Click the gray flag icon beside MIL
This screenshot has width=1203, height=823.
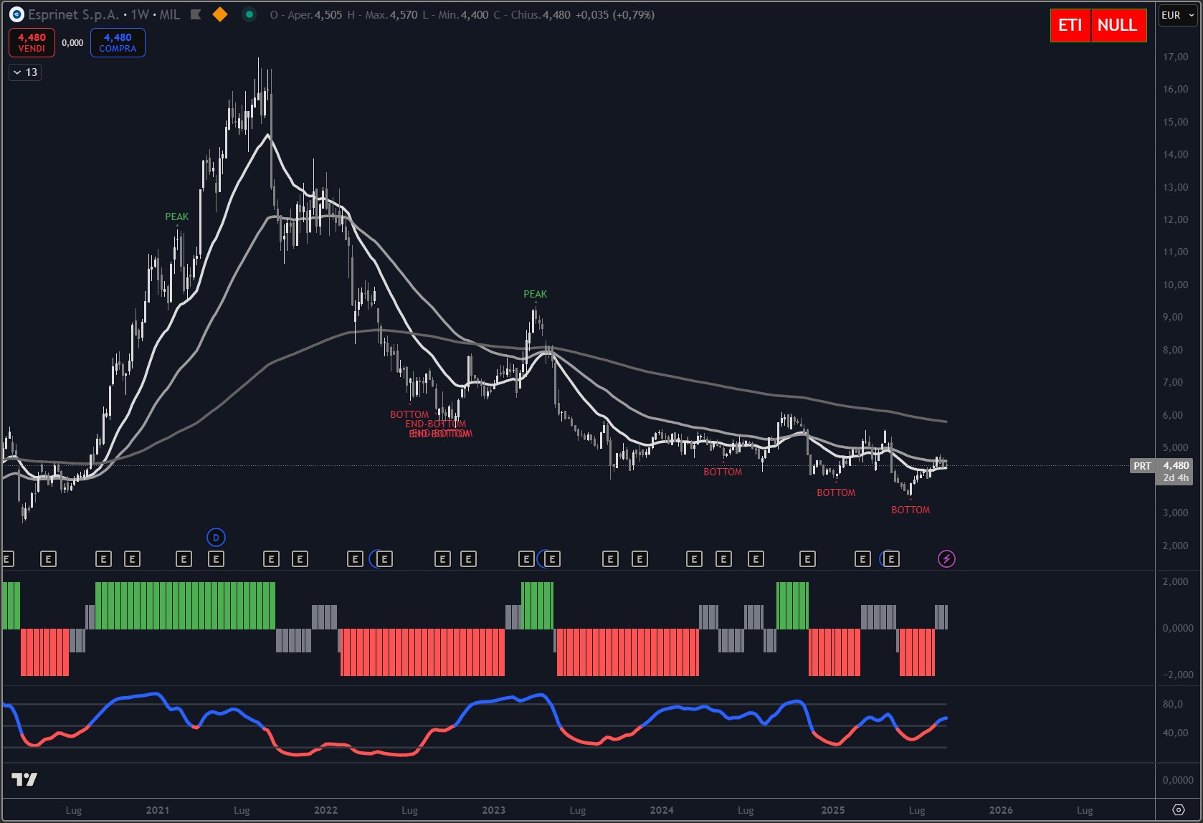click(x=196, y=14)
